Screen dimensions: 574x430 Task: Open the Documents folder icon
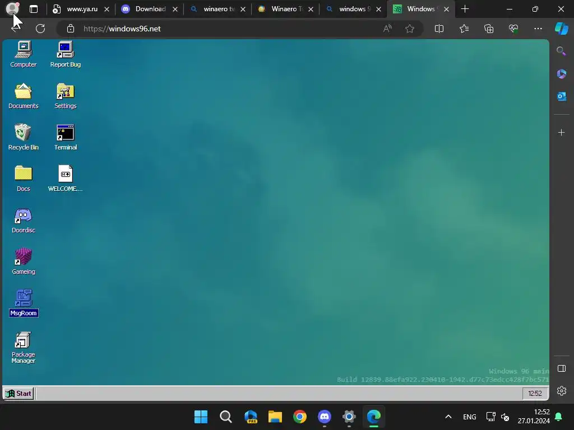point(24,96)
